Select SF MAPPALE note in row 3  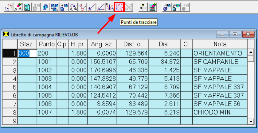pyautogui.click(x=220, y=70)
